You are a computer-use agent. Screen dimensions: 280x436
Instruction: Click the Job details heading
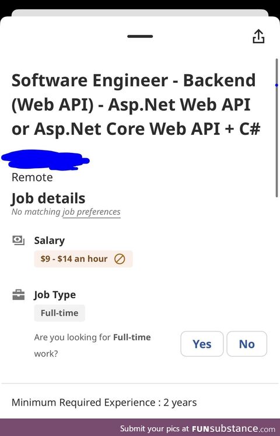48,198
